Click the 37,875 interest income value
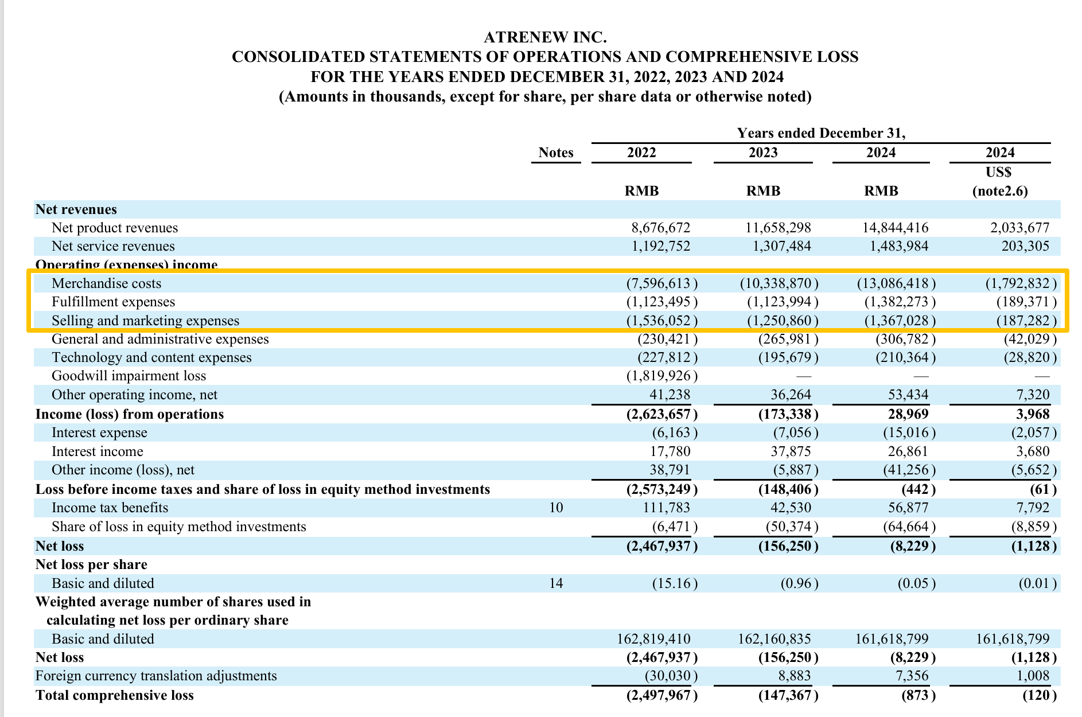This screenshot has height=717, width=1082. [791, 451]
